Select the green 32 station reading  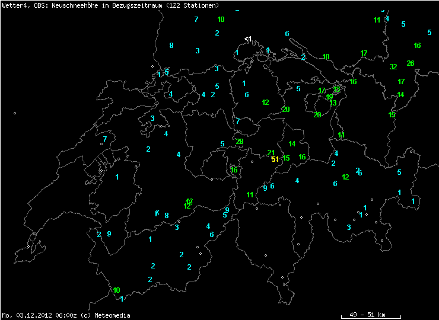pos(393,67)
